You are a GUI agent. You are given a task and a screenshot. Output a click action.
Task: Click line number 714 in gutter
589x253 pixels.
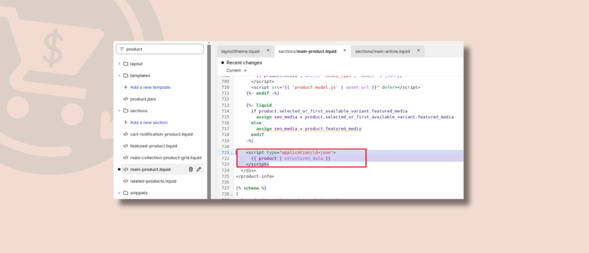(225, 111)
